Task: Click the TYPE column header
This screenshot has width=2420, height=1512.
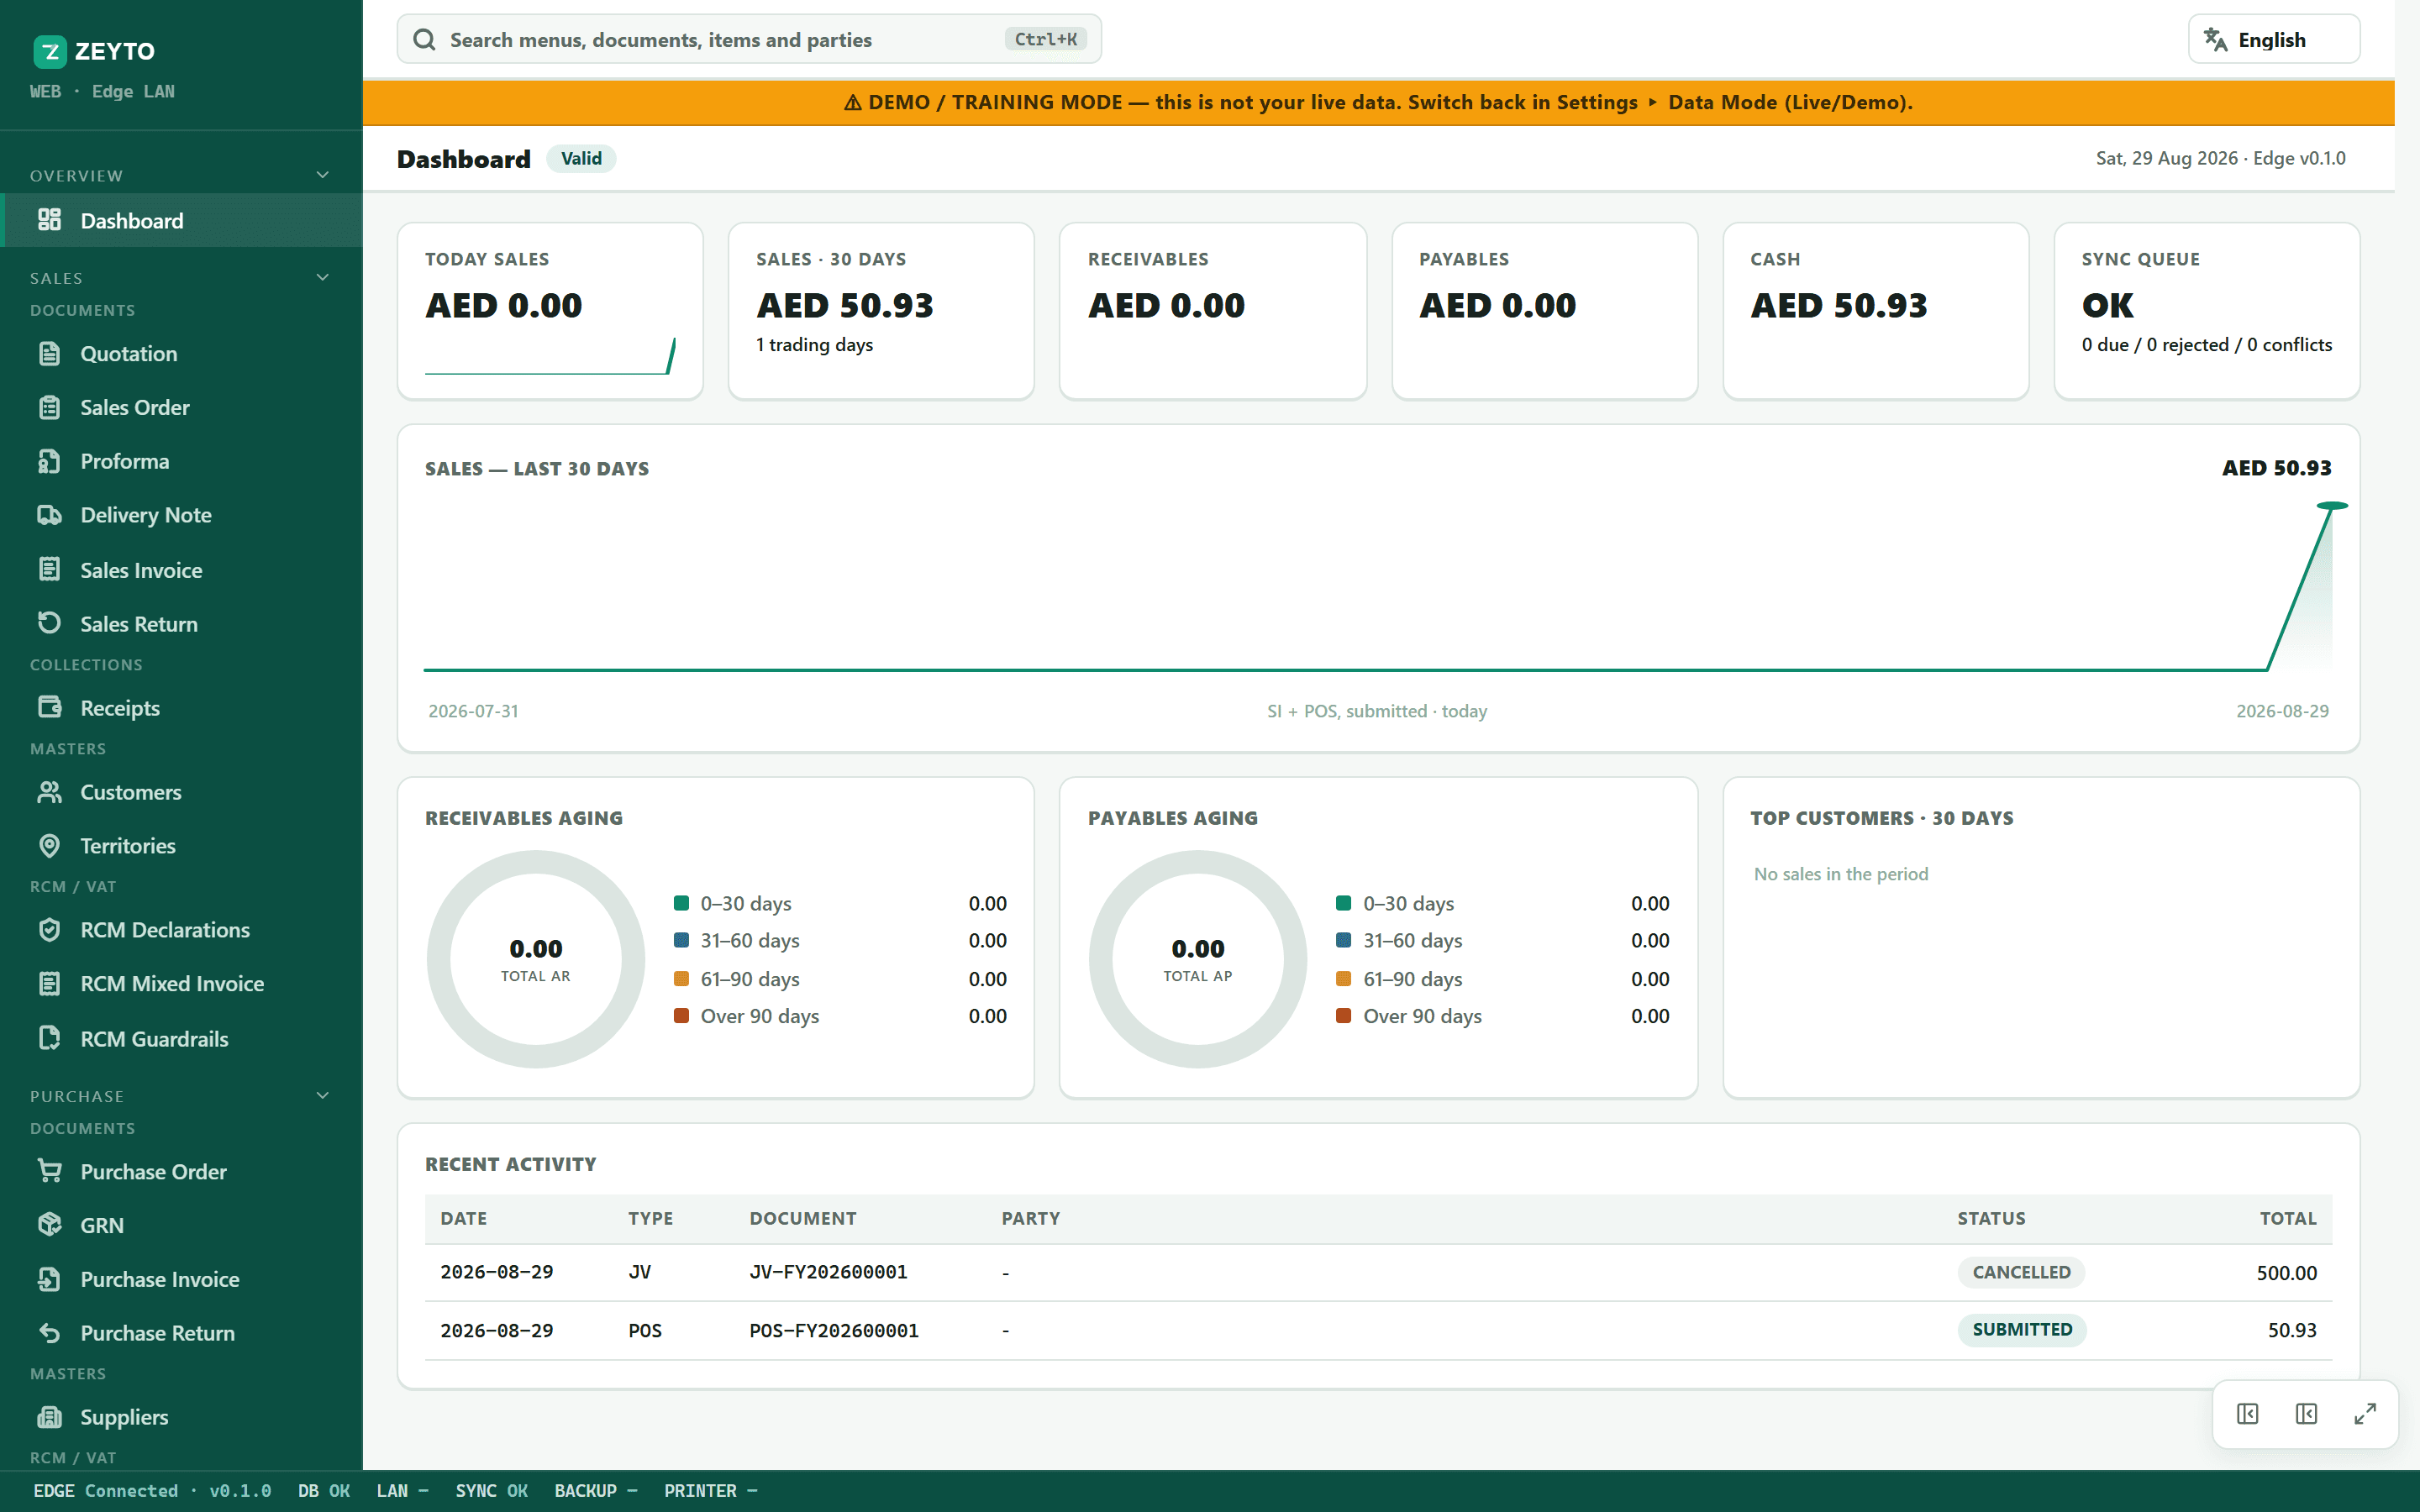Action: (651, 1218)
